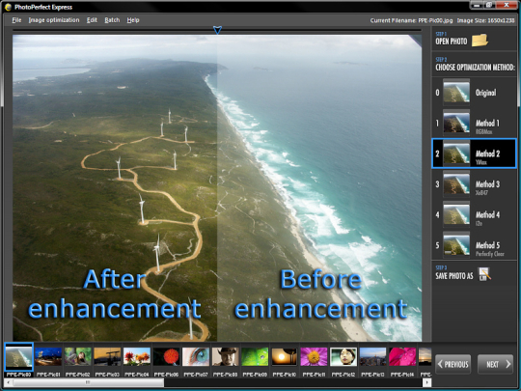Select the red and orange flowers thumbnail
The image size is (521, 391).
[x=137, y=357]
